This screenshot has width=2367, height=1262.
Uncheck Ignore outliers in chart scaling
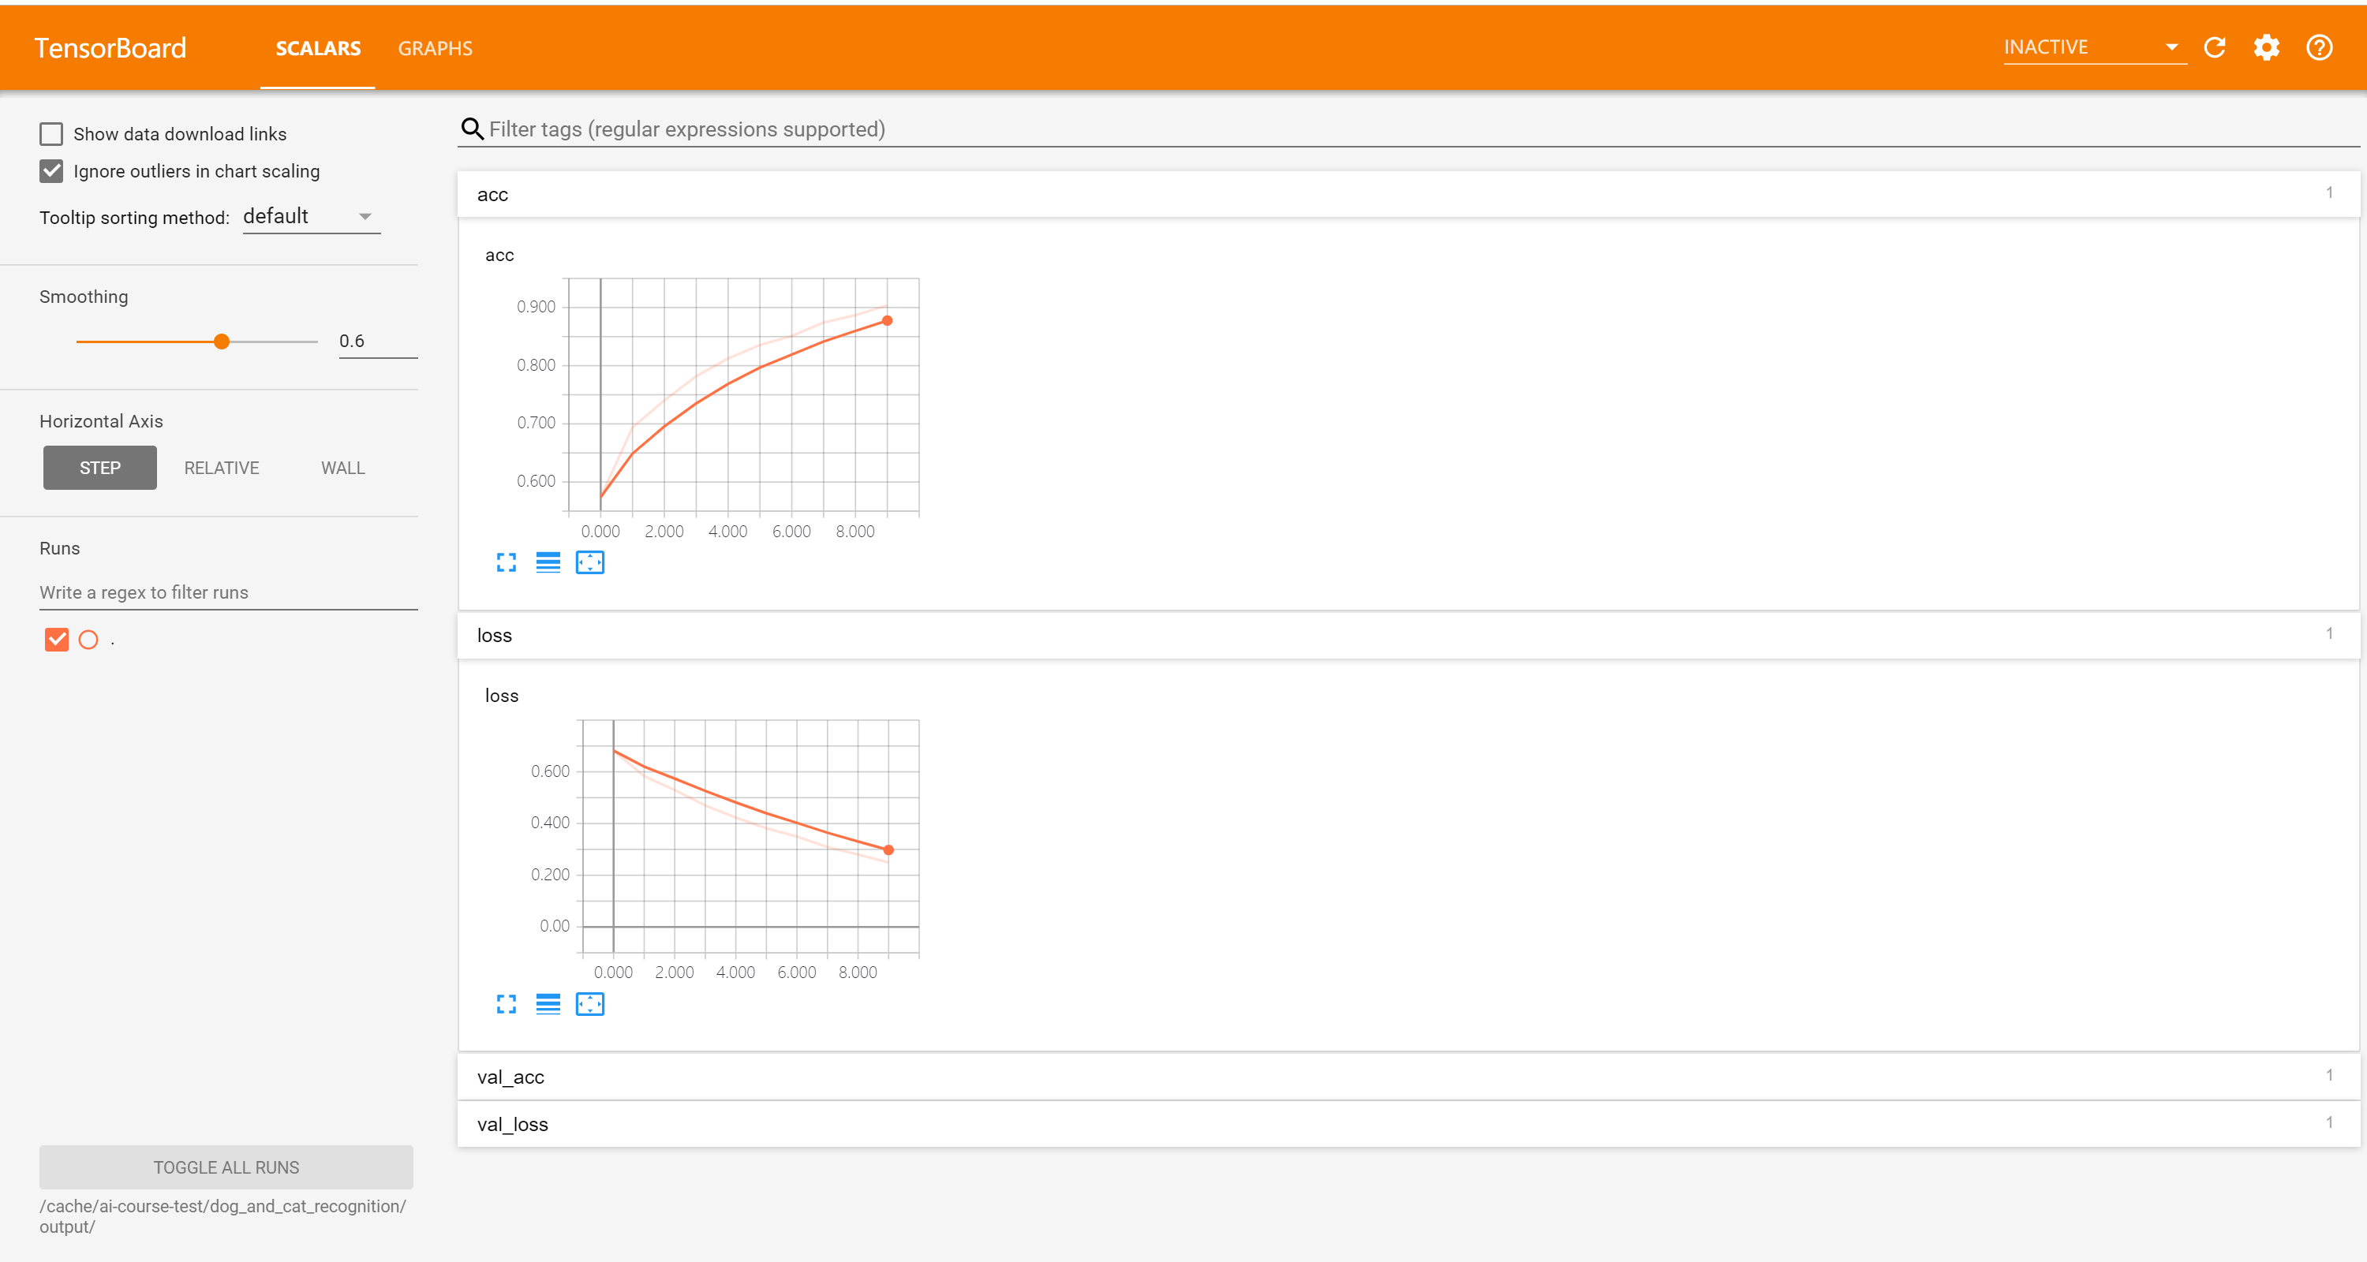tap(51, 172)
